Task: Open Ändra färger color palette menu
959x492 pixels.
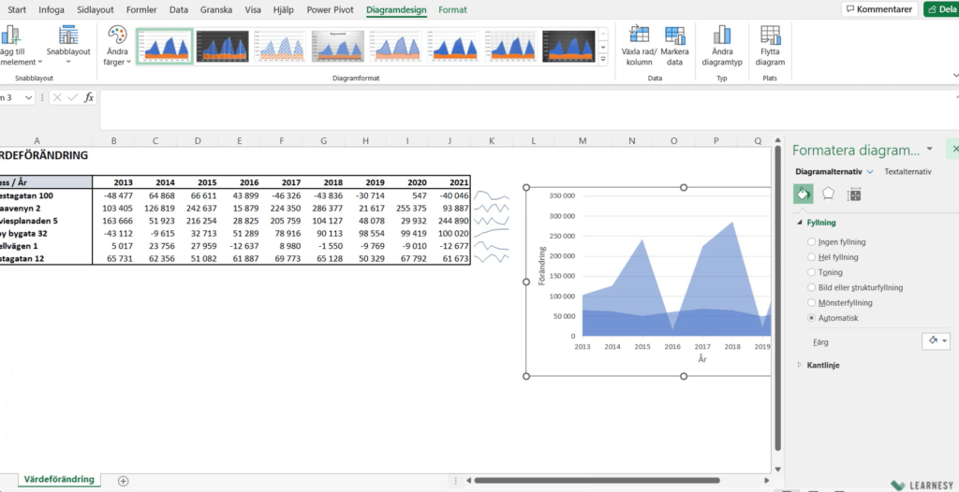Action: [x=115, y=46]
